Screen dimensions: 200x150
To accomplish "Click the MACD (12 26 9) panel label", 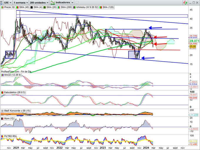I will point(11,75).
